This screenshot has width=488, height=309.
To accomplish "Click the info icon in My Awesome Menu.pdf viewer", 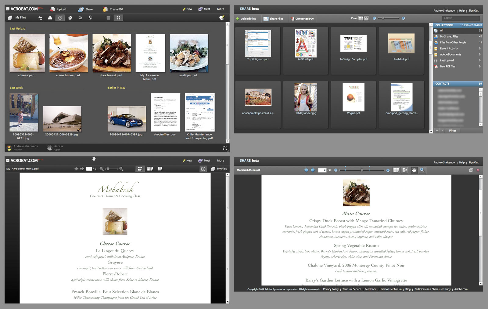I will click(x=203, y=169).
